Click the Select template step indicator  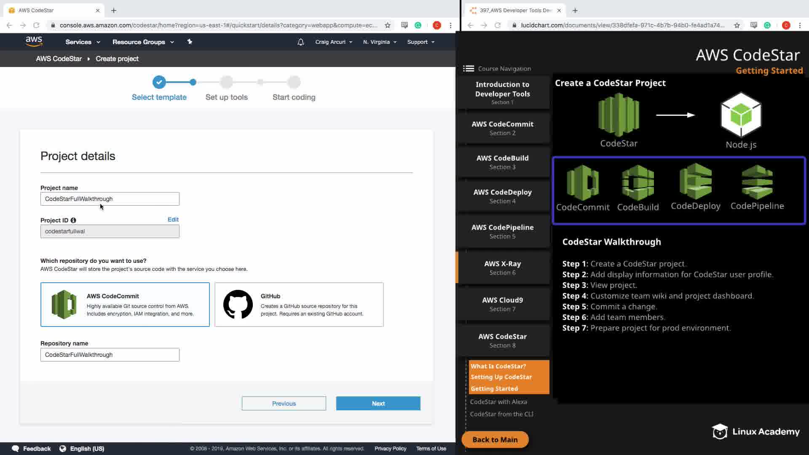[159, 83]
